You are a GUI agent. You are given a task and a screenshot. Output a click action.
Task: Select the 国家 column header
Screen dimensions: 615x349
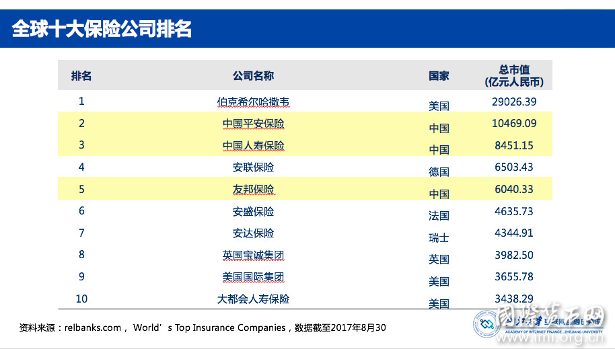(439, 76)
